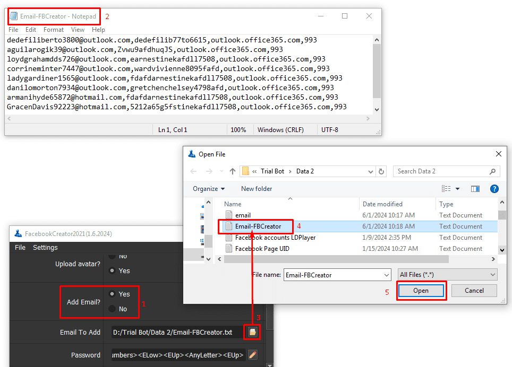This screenshot has width=512, height=367.
Task: Open Notepad Edit menu
Action: (x=31, y=30)
